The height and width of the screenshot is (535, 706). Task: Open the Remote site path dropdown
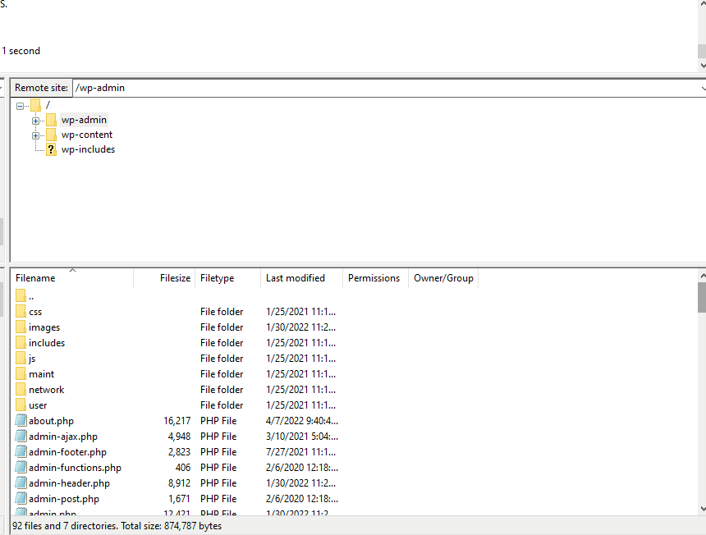click(703, 88)
